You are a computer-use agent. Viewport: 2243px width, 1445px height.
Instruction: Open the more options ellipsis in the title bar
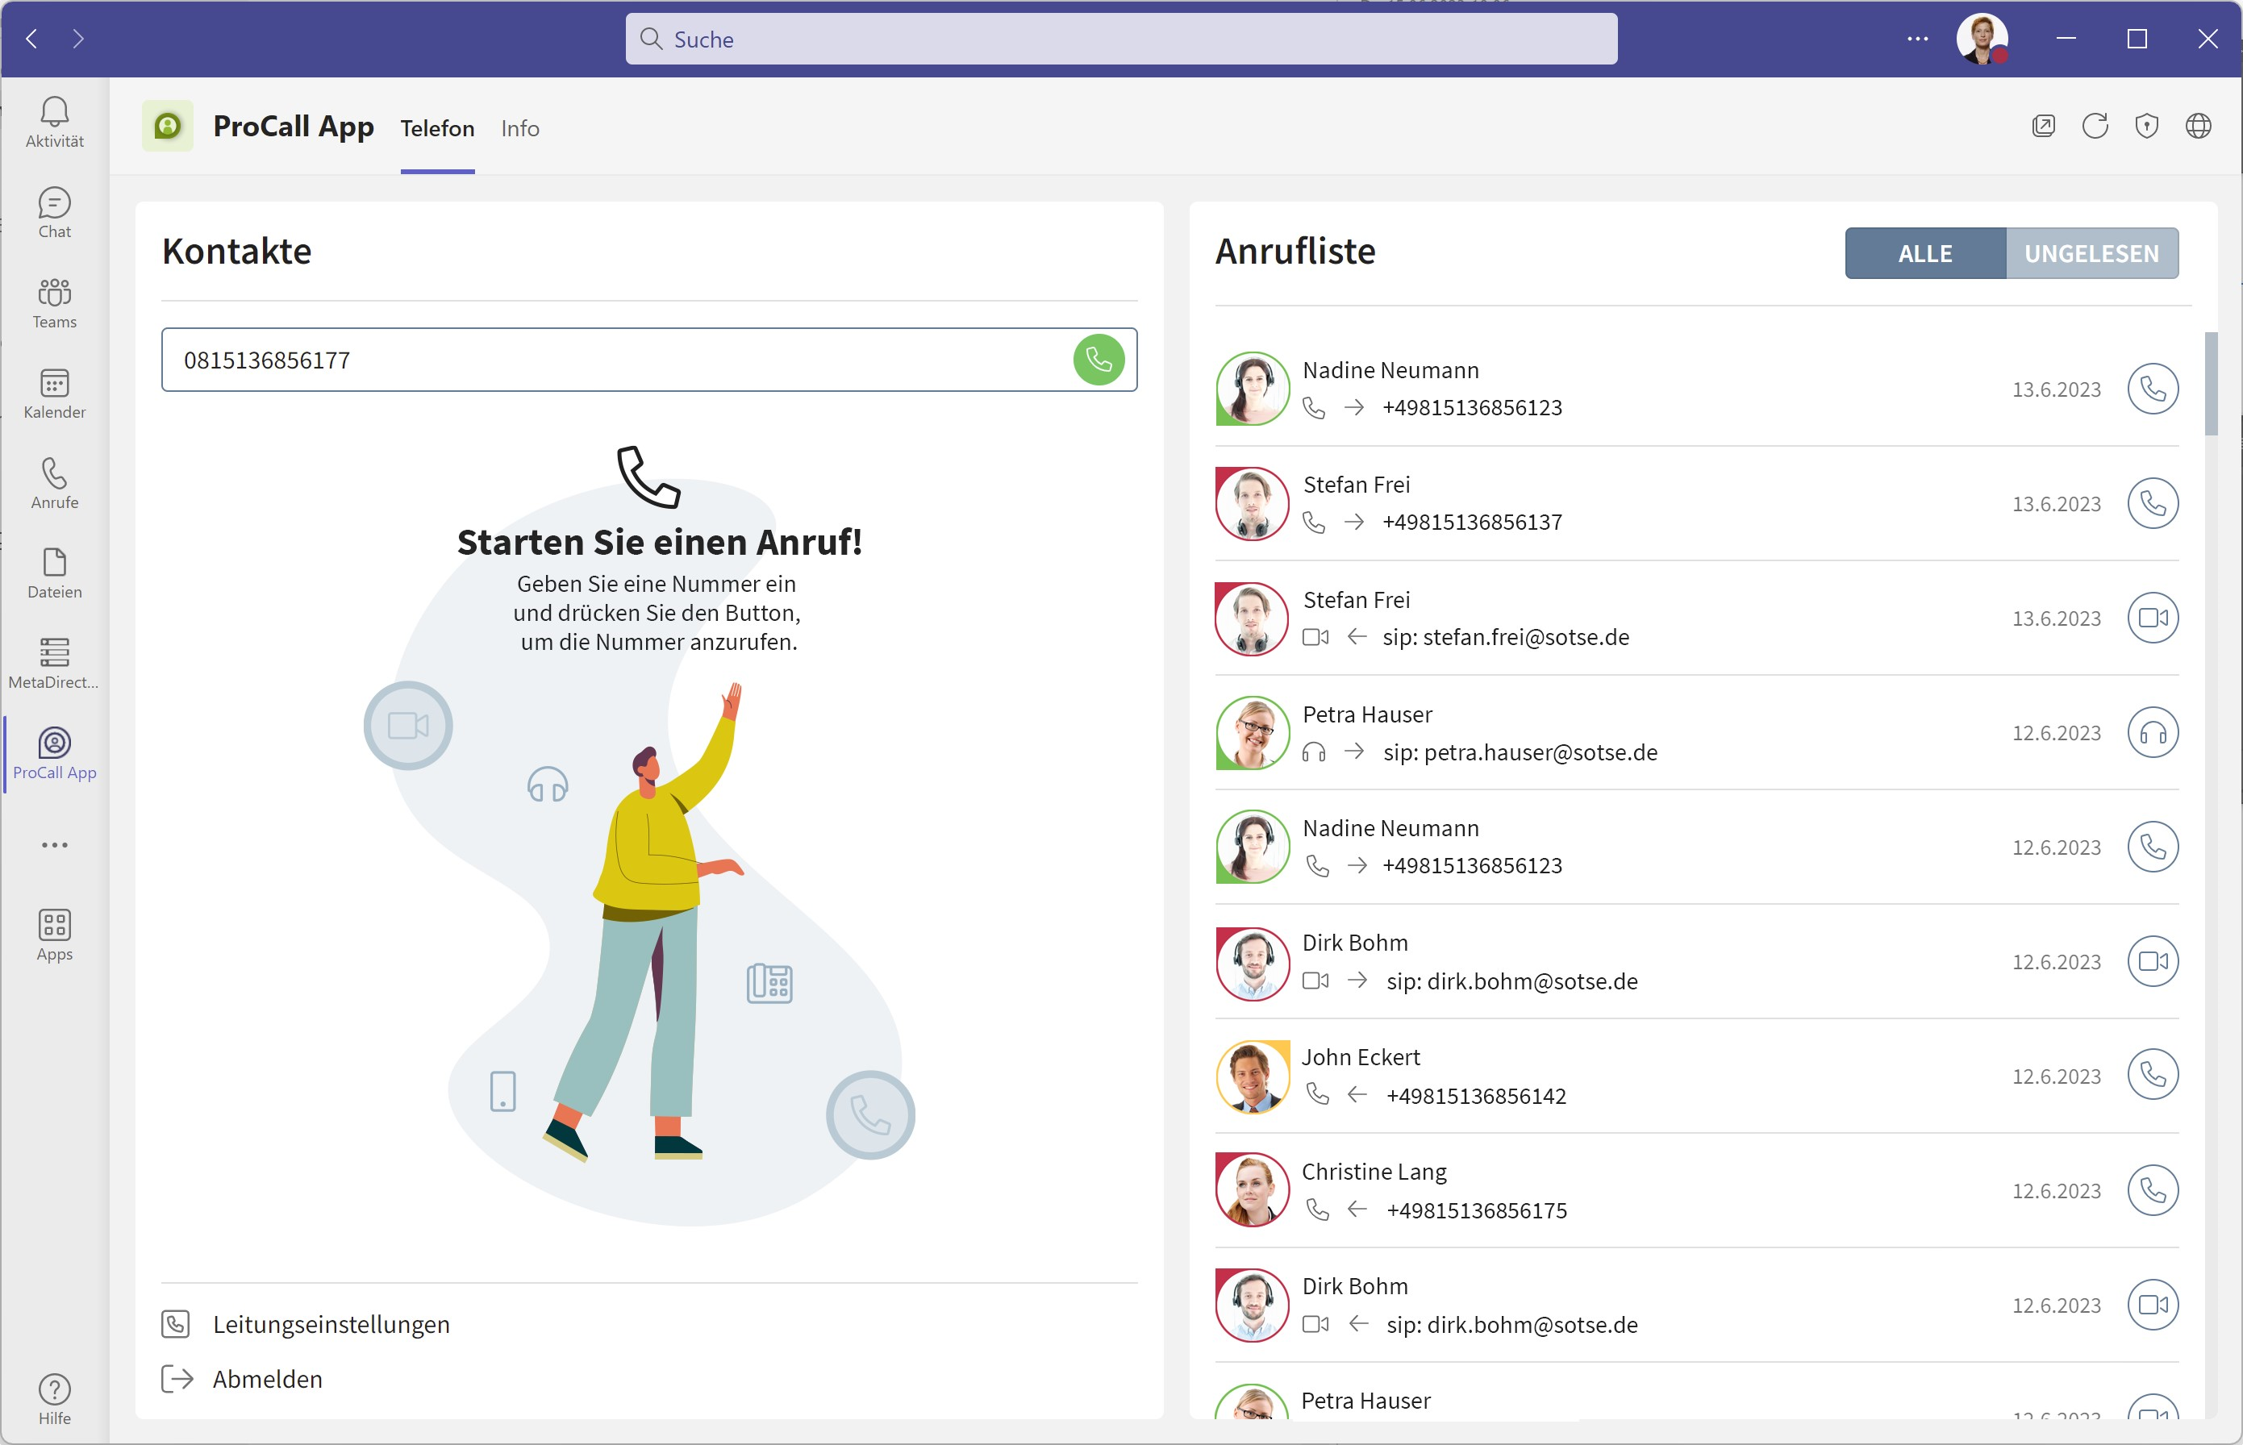pos(1917,39)
